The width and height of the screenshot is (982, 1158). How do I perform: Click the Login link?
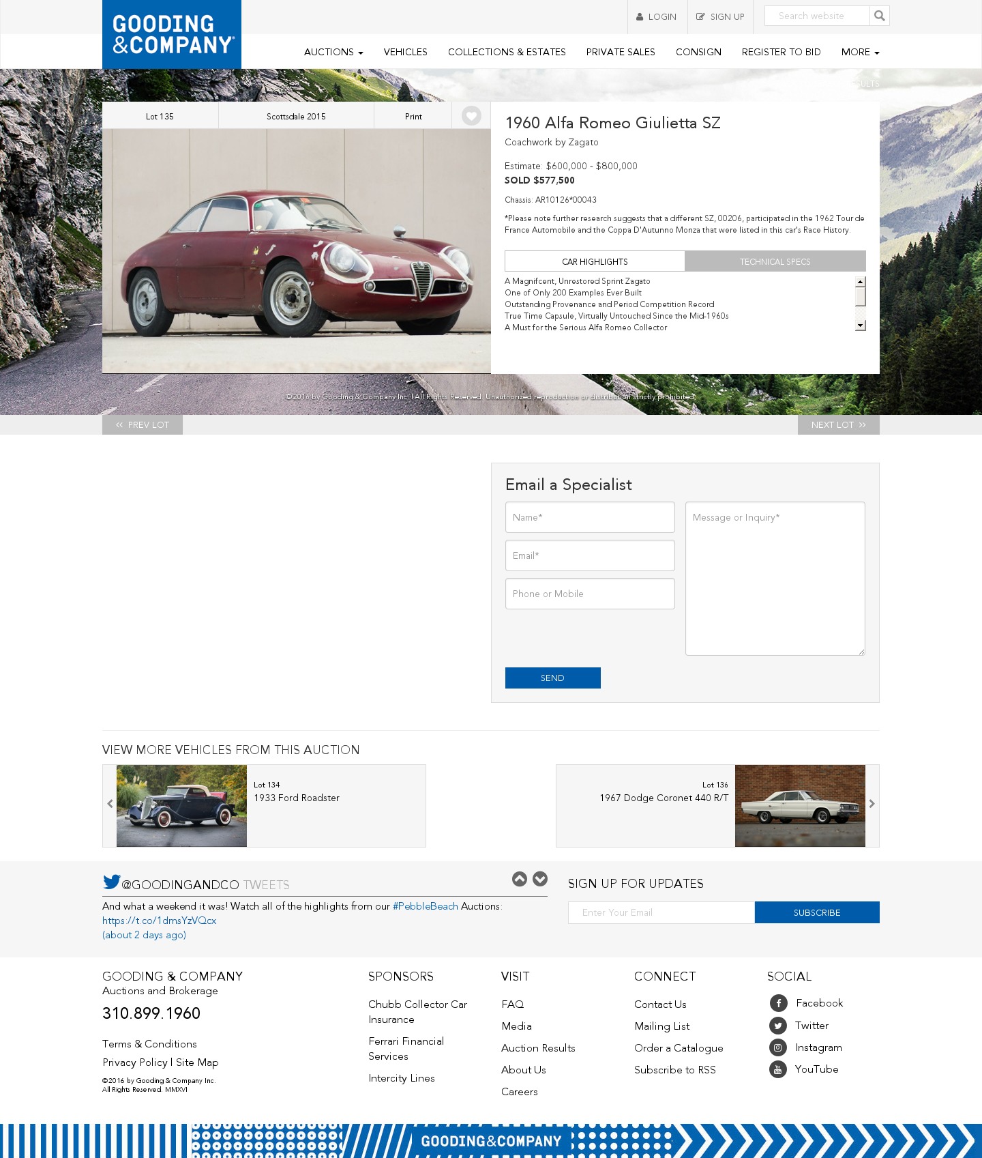[x=657, y=17]
